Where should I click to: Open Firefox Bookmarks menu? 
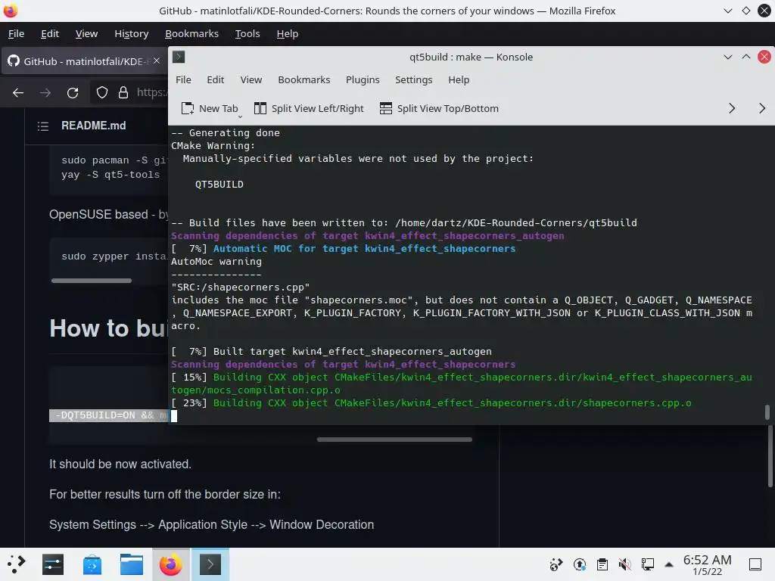pyautogui.click(x=191, y=33)
